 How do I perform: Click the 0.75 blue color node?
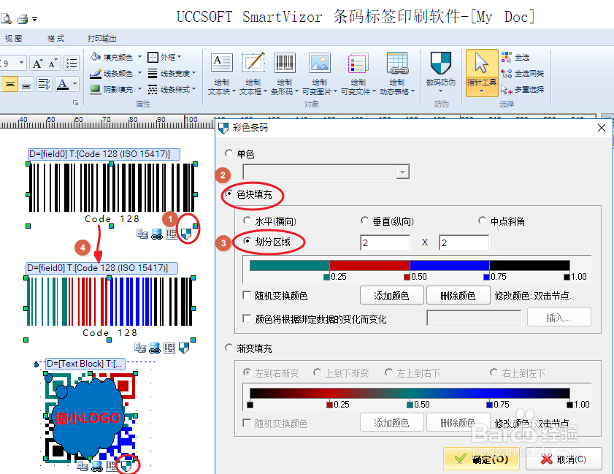(x=486, y=277)
